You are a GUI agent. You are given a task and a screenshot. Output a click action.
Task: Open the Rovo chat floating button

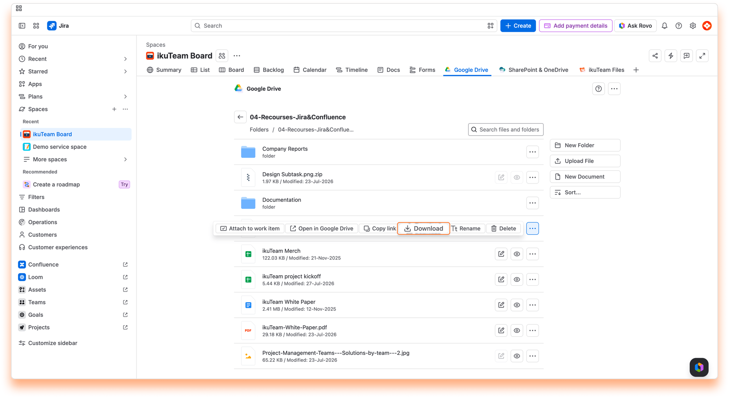click(699, 367)
